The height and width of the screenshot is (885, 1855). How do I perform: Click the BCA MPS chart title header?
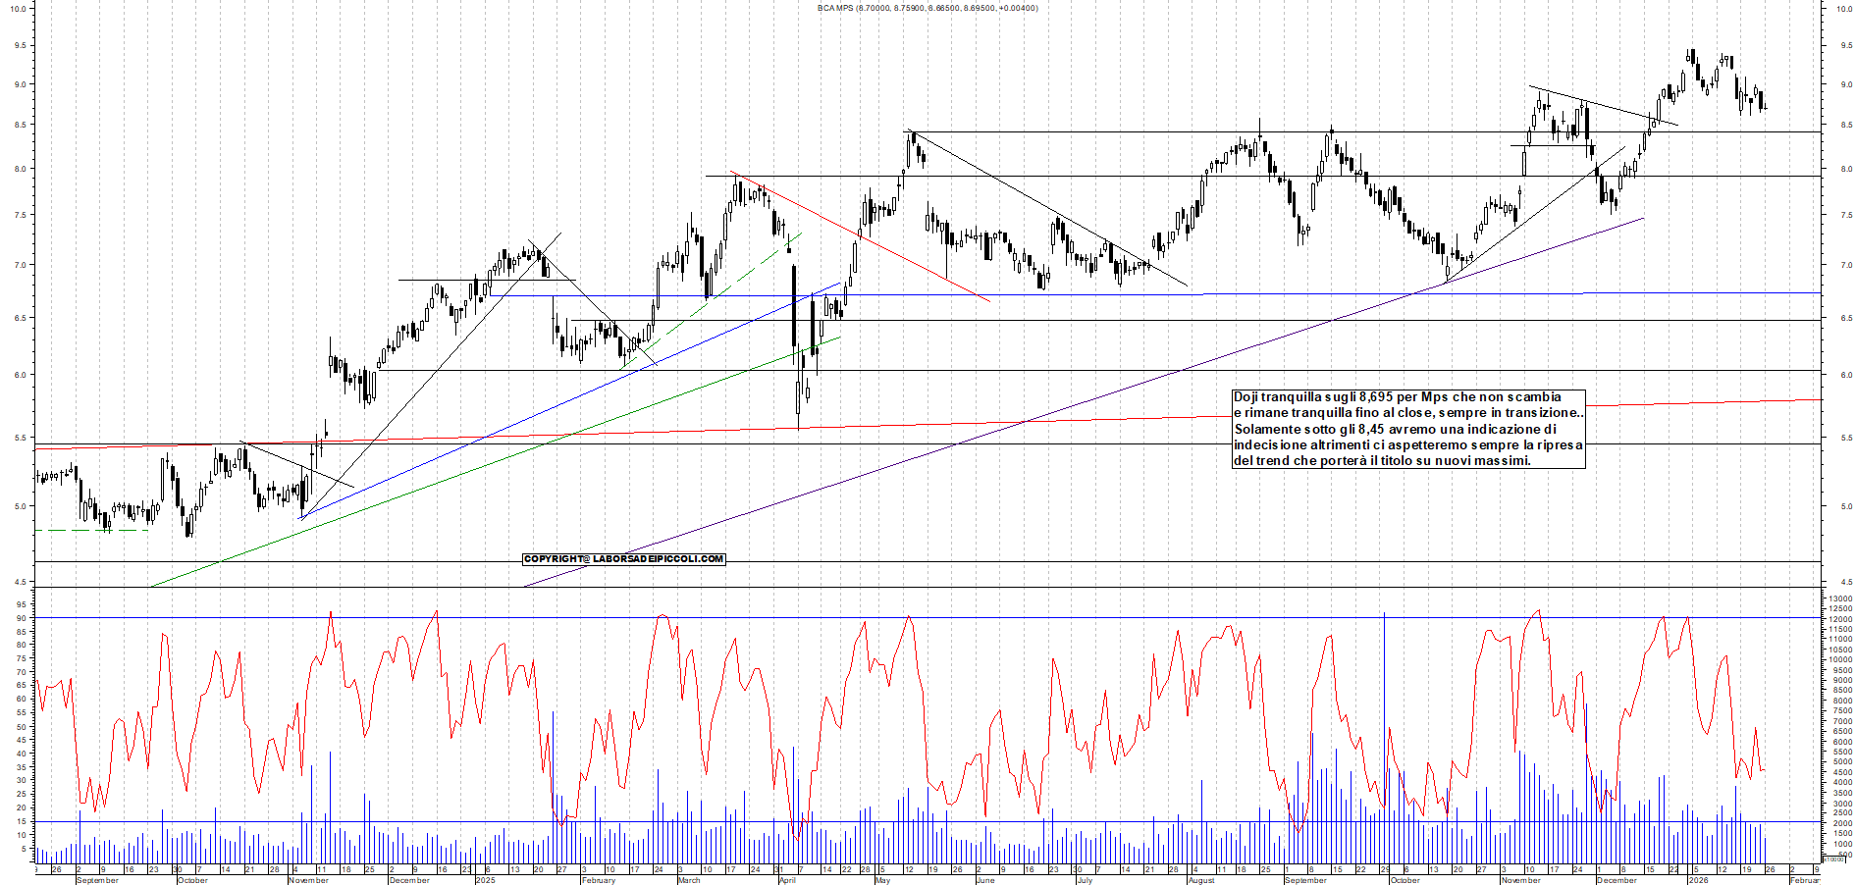927,8
